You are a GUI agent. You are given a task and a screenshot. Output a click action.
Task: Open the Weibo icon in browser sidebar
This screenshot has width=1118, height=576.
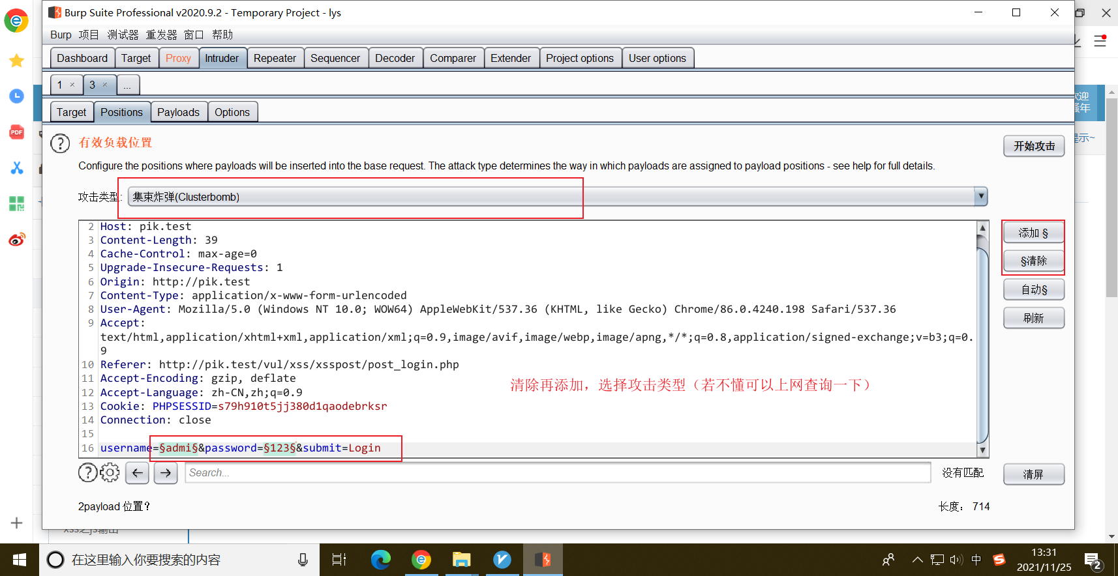pyautogui.click(x=17, y=239)
